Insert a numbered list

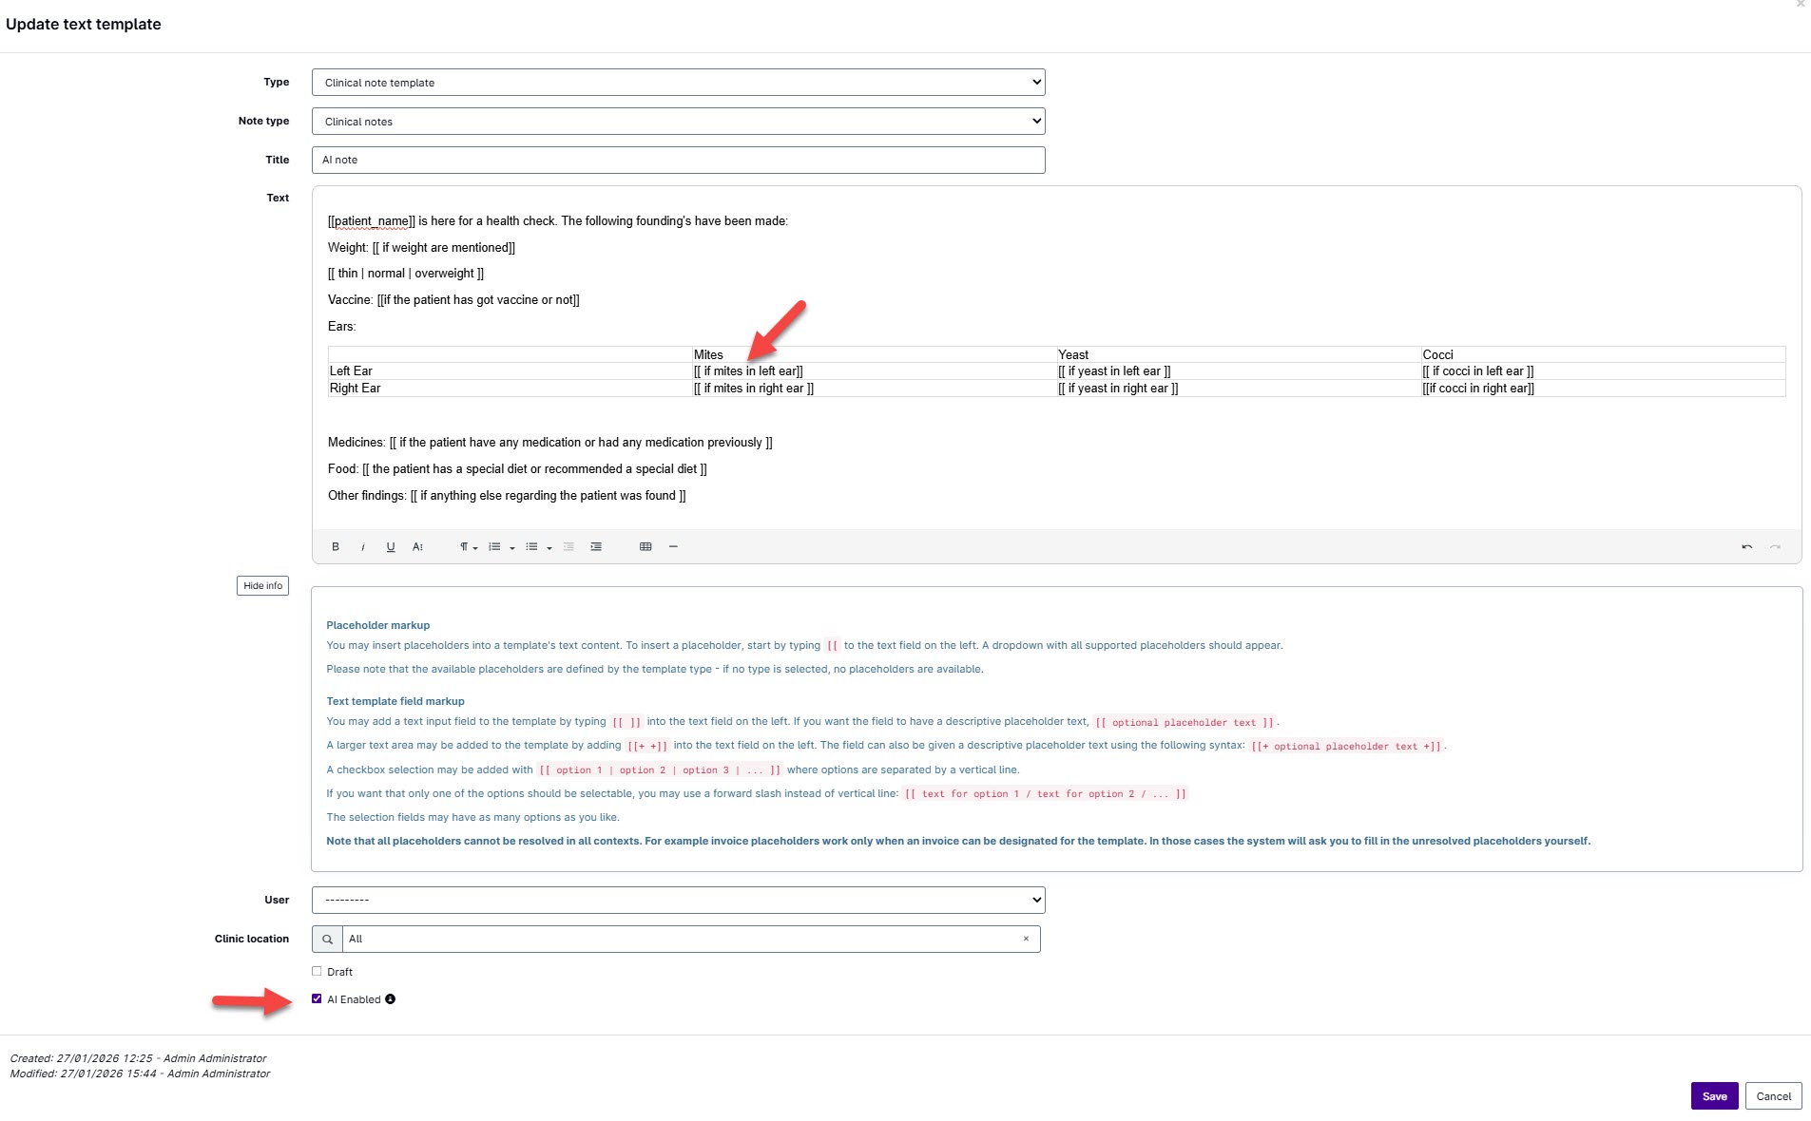(494, 547)
